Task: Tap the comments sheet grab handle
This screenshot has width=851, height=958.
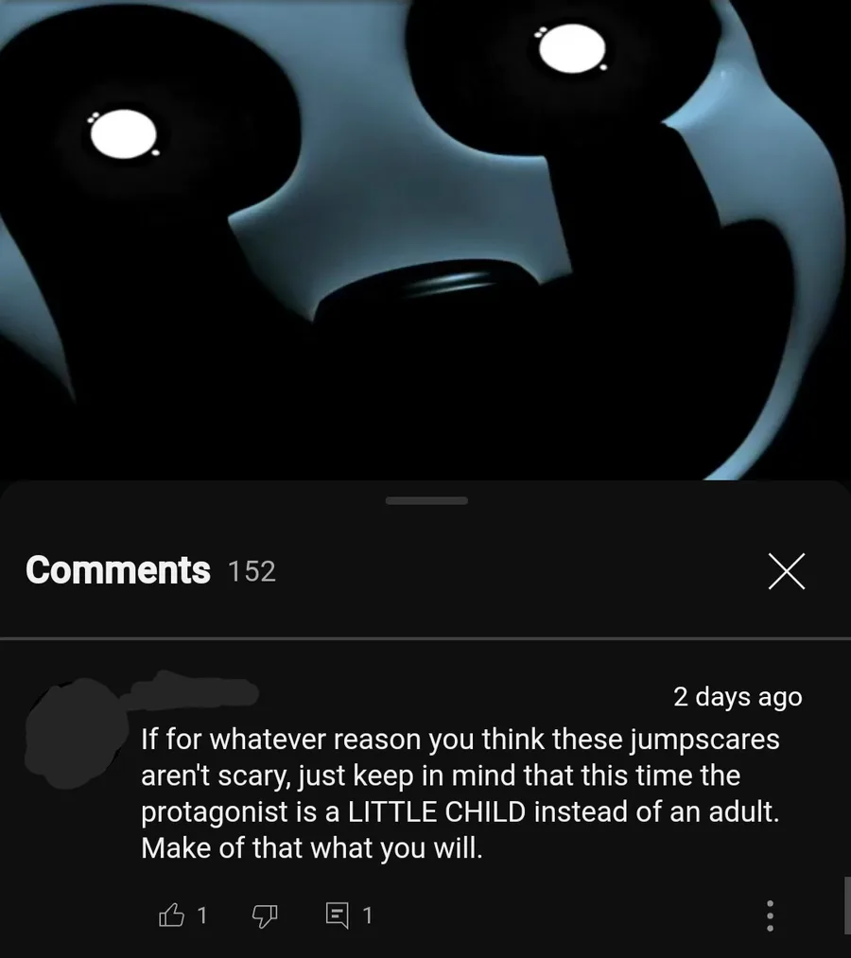Action: (x=426, y=501)
